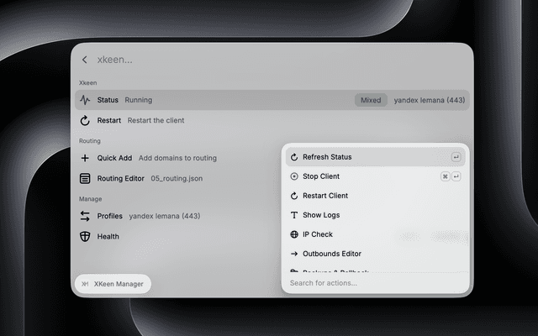Focus the Search for actions field

(x=376, y=283)
